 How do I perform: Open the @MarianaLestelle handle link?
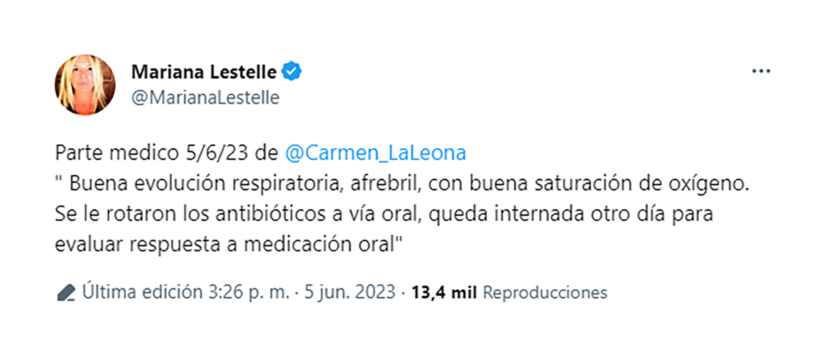pos(205,98)
